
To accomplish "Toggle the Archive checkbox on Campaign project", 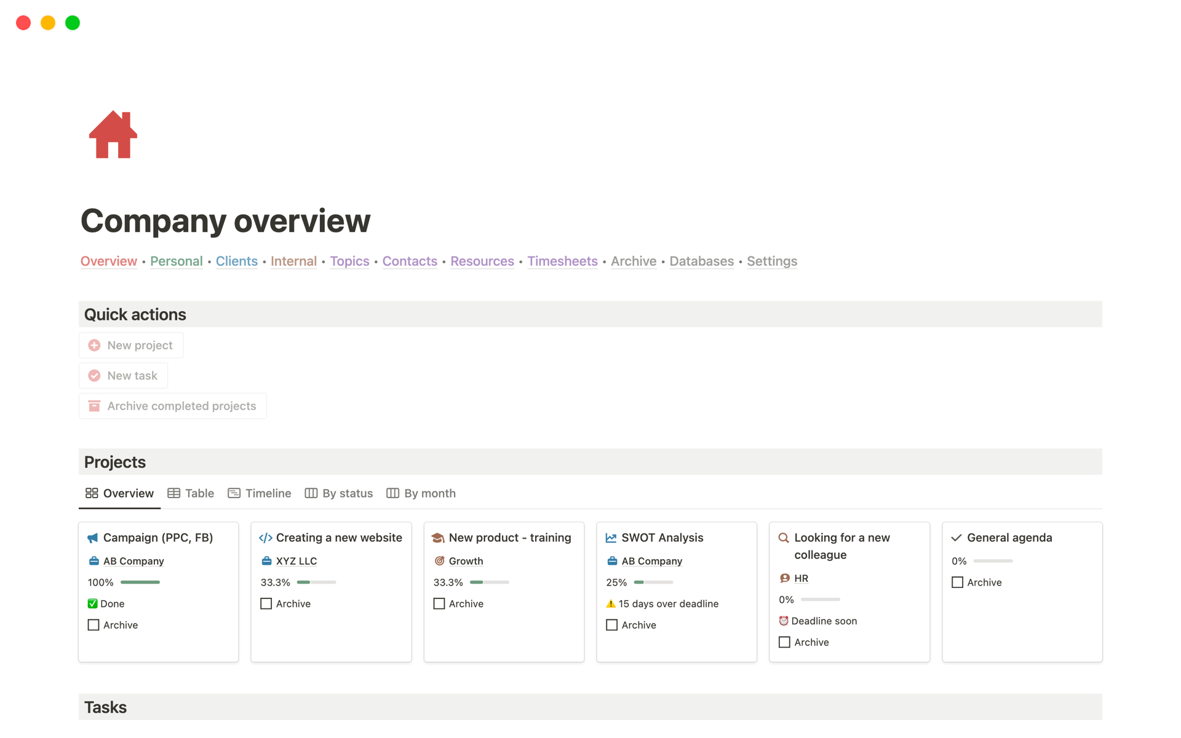I will [94, 625].
